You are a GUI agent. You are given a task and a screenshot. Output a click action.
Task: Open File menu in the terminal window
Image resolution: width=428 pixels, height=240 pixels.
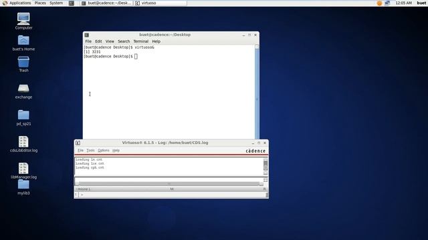coord(88,41)
